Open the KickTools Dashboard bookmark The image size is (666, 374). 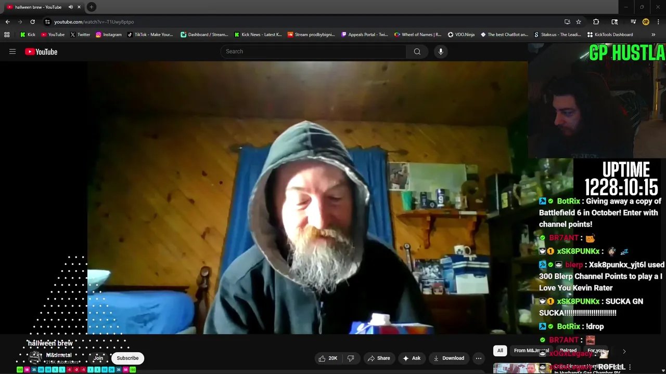[610, 35]
